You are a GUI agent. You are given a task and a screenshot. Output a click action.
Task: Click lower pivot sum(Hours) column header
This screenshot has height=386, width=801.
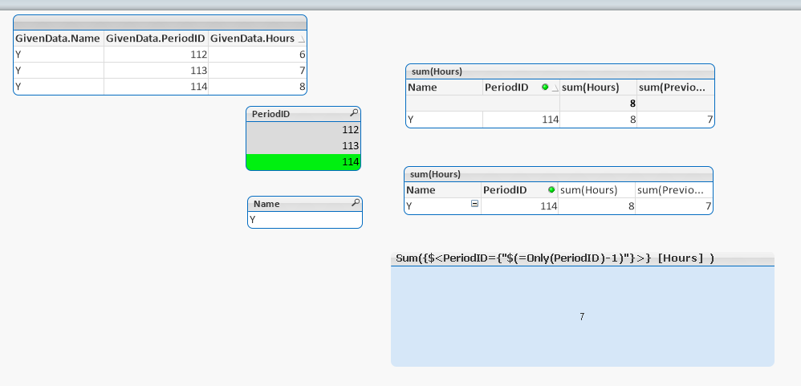(x=596, y=190)
